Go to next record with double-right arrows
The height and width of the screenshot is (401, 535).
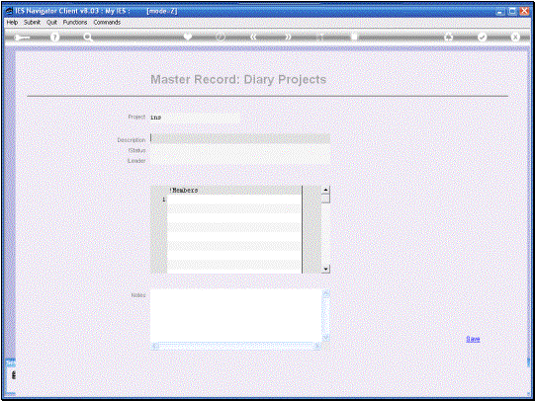click(288, 37)
